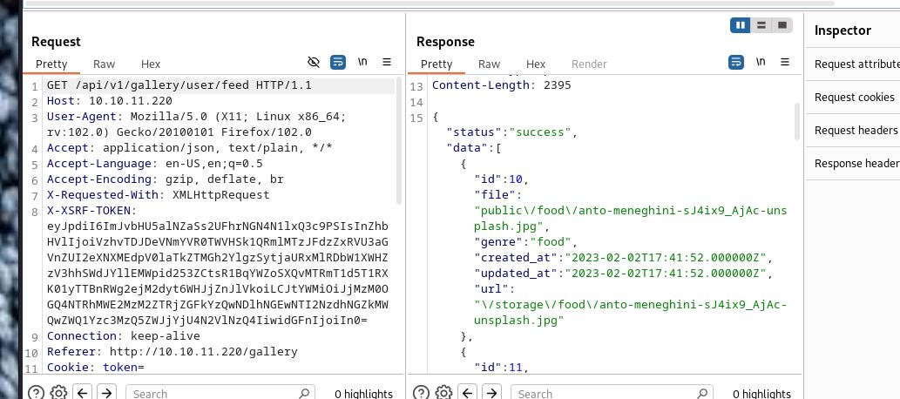Image resolution: width=900 pixels, height=399 pixels.
Task: Open Response Render tab
Action: click(x=589, y=64)
